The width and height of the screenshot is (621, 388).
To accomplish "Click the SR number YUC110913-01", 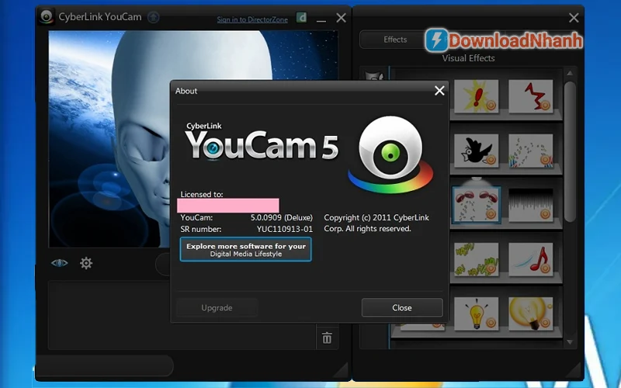I will (x=284, y=229).
